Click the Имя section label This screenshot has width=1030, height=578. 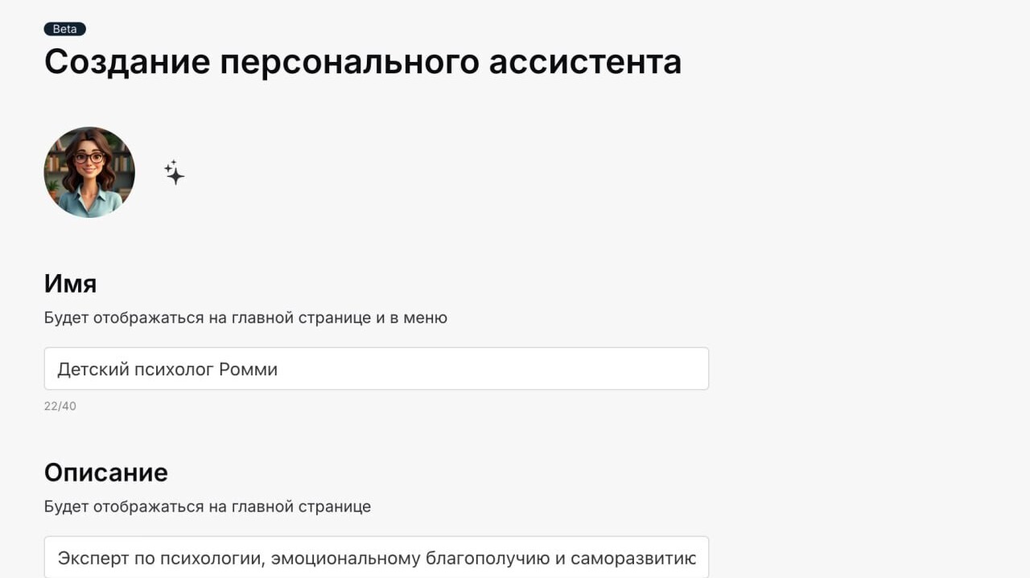(x=71, y=283)
